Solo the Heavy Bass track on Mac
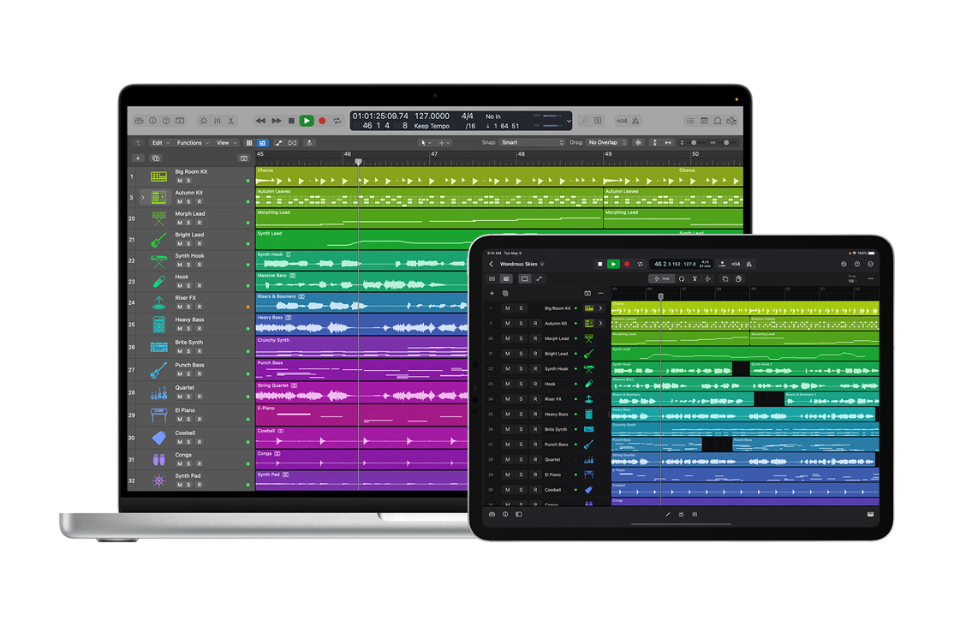This screenshot has width=954, height=627. (189, 329)
